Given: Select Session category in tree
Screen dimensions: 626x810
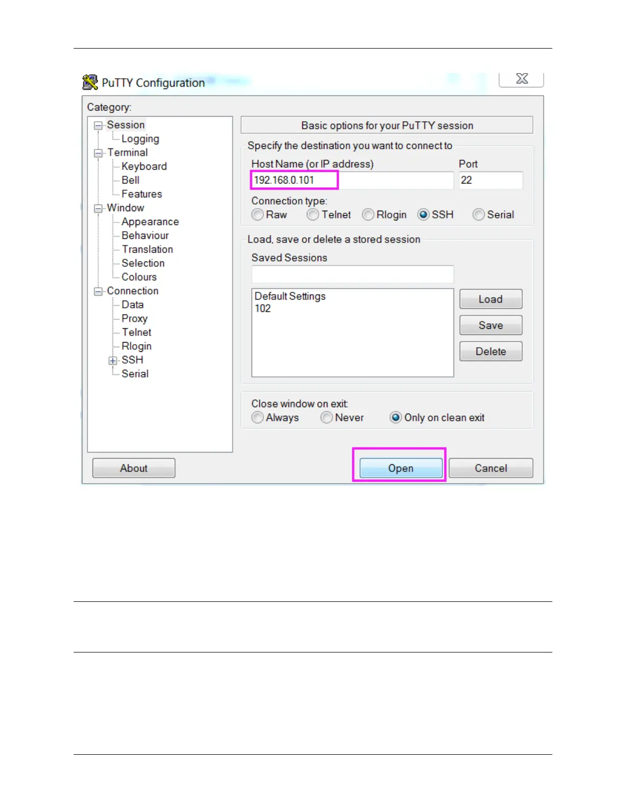Looking at the screenshot, I should pos(126,125).
